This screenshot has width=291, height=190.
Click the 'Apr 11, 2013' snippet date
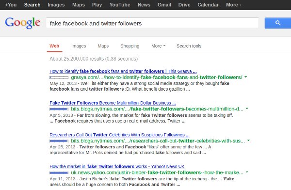point(63,179)
